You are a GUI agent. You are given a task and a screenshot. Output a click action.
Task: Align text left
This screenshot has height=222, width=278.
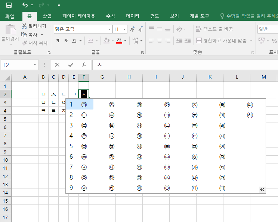click(151, 41)
